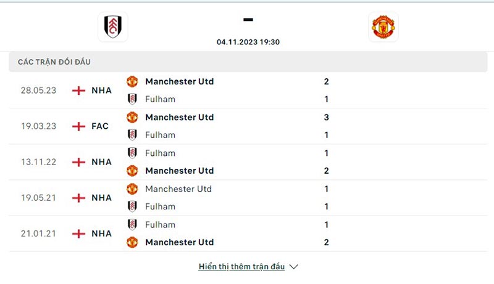494x284 pixels.
Task: Click Manchester Utd logo in 21.01.21 match
Action: pos(132,242)
